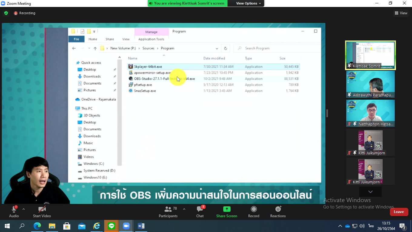
Task: Open the taskbar search icon
Action: pyautogui.click(x=22, y=226)
